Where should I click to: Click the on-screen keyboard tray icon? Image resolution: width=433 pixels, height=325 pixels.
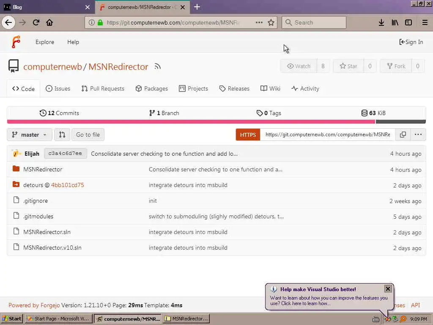pos(376,319)
